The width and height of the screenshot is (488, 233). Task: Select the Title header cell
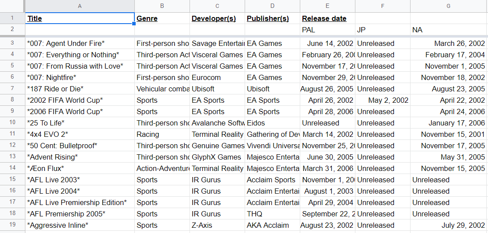[80, 18]
